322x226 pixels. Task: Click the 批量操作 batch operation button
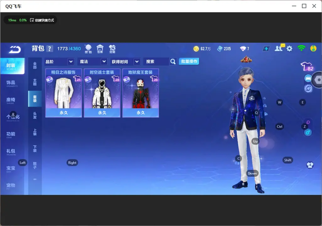[x=189, y=62]
